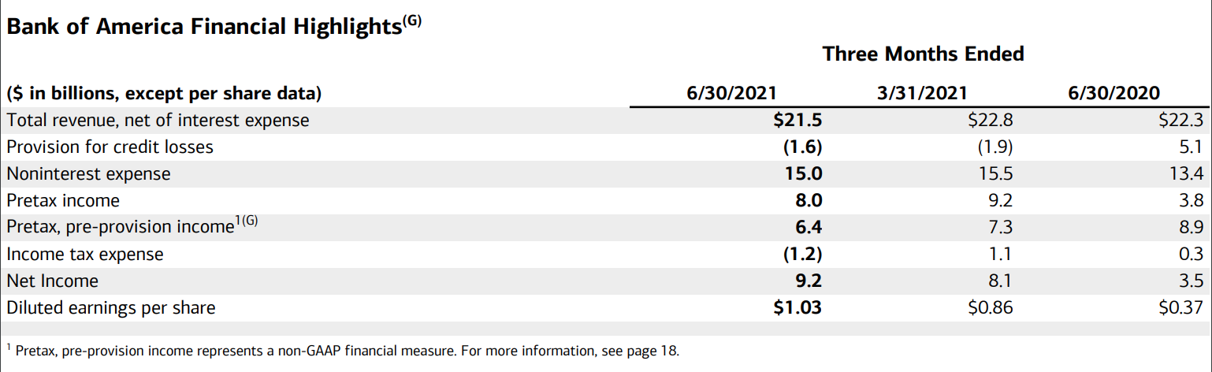This screenshot has height=372, width=1212.
Task: Click the Net Income row label
Action: coord(53,281)
